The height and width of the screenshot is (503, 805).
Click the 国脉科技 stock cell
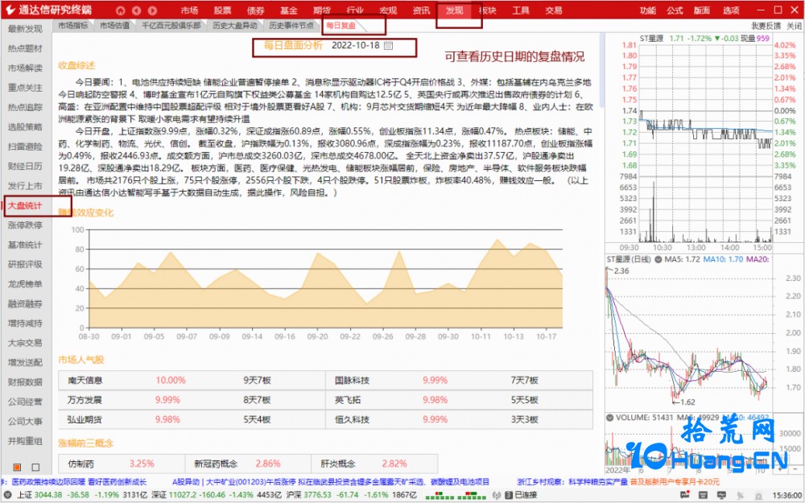[x=352, y=381]
